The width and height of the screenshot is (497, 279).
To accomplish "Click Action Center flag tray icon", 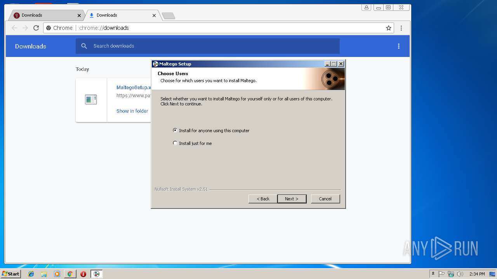I will click(441, 274).
